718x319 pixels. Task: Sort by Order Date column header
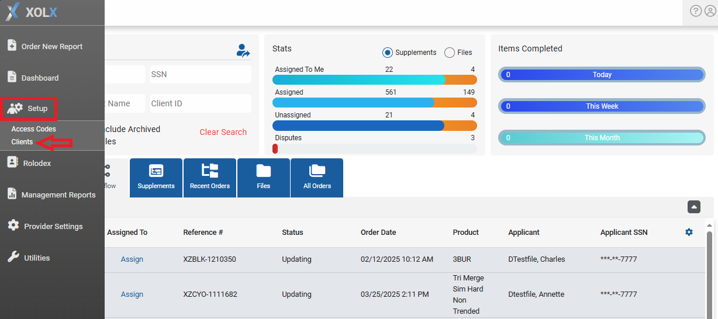(378, 233)
